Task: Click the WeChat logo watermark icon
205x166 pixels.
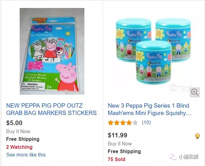Action: click(x=173, y=157)
